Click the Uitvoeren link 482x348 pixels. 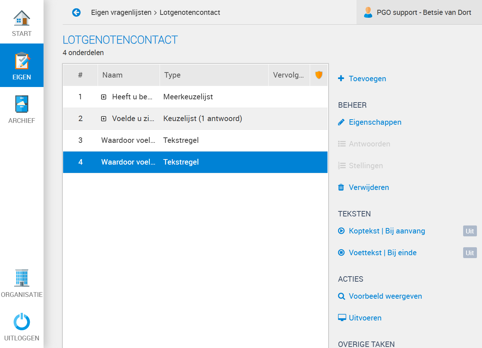tap(365, 318)
